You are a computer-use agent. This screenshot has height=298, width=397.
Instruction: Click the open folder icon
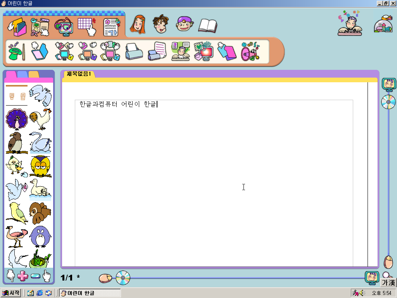click(x=40, y=51)
